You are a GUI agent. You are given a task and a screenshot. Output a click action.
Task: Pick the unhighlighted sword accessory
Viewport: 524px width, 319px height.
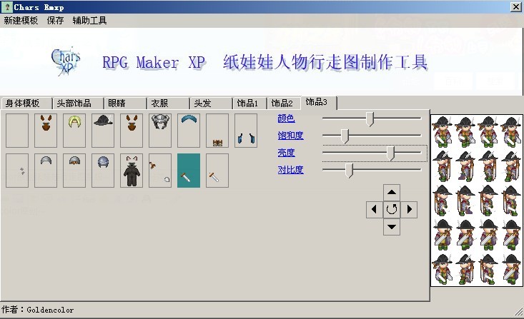click(217, 171)
